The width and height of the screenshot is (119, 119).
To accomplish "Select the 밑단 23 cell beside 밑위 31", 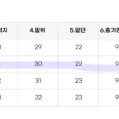I will click(x=78, y=81).
